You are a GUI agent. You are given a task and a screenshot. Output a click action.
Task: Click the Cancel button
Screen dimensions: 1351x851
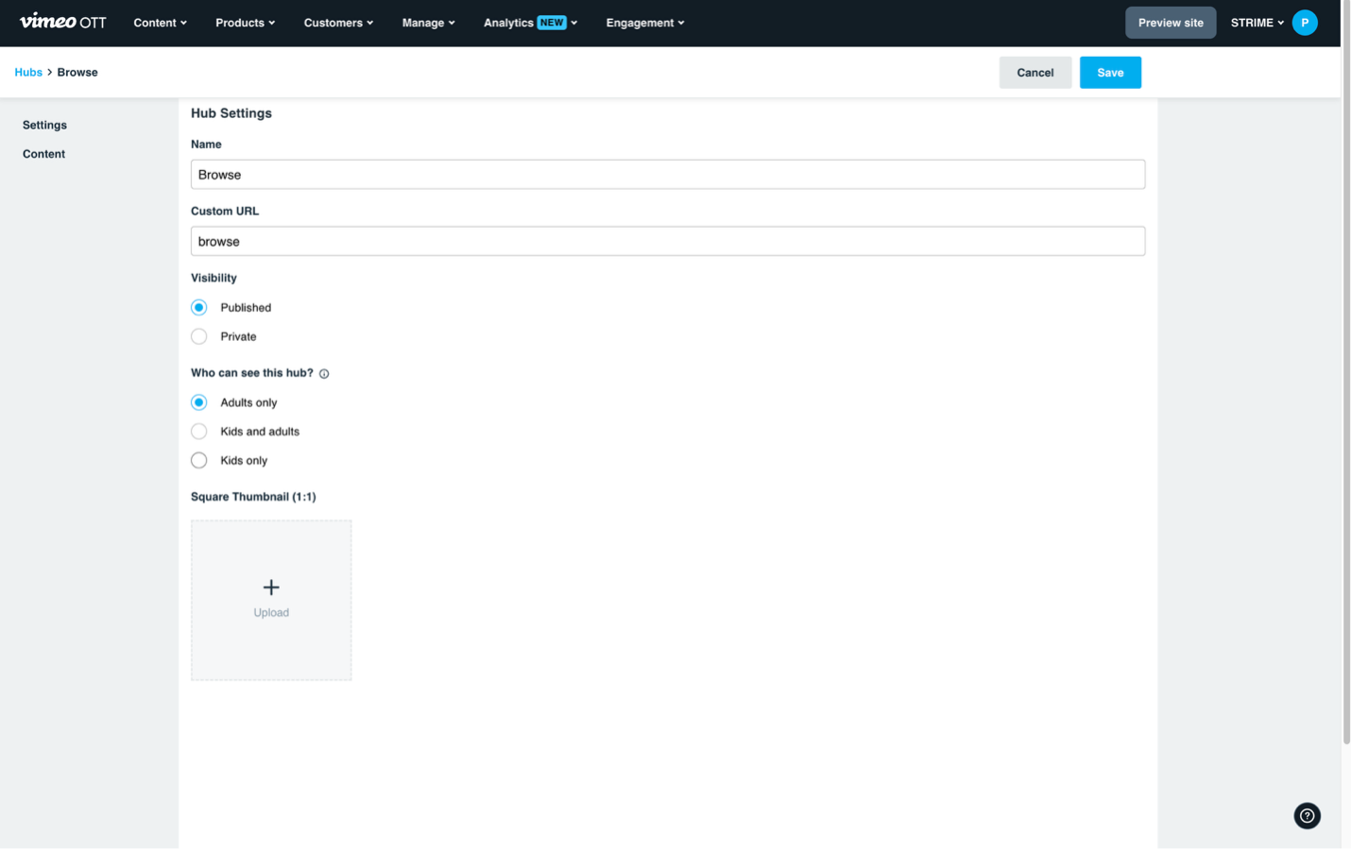1035,73
